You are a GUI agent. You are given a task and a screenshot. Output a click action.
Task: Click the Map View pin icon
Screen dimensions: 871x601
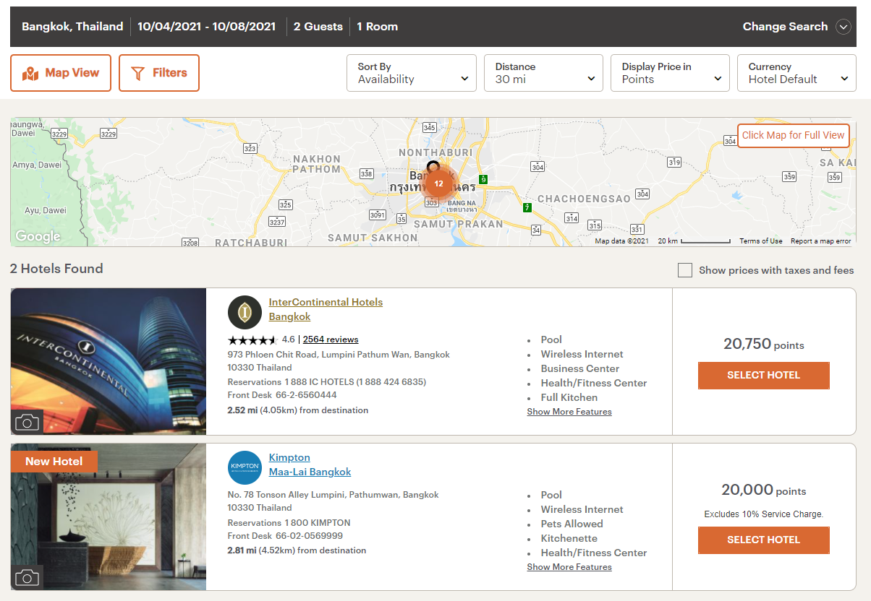30,74
